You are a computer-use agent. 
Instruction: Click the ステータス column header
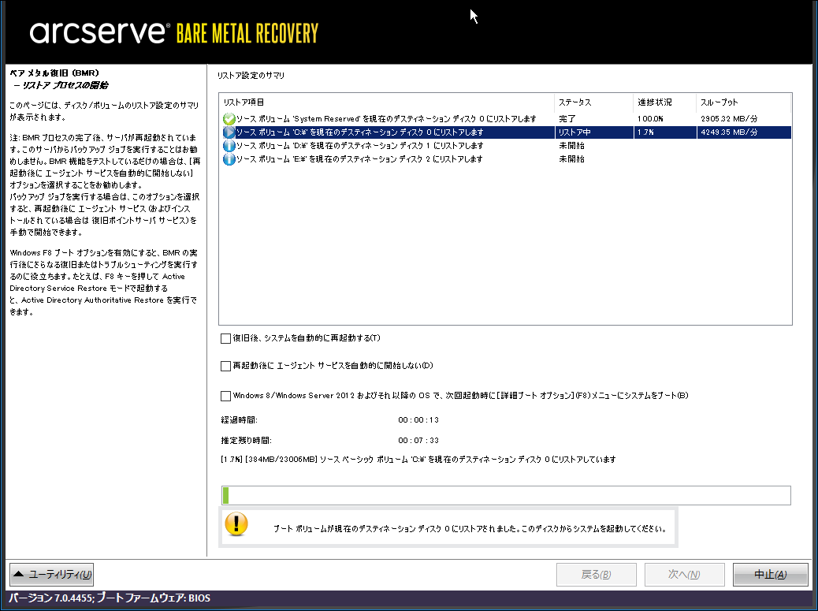pos(593,102)
